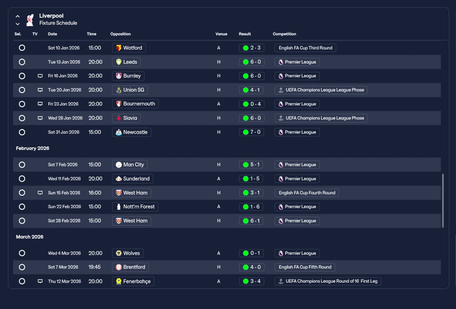Select the Wolves fixture radio button
456x309 pixels.
click(x=22, y=253)
